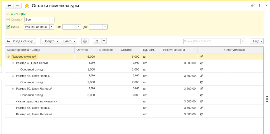Select the характеристика не указана row
Viewport: 270px width, 134px height.
[134, 102]
